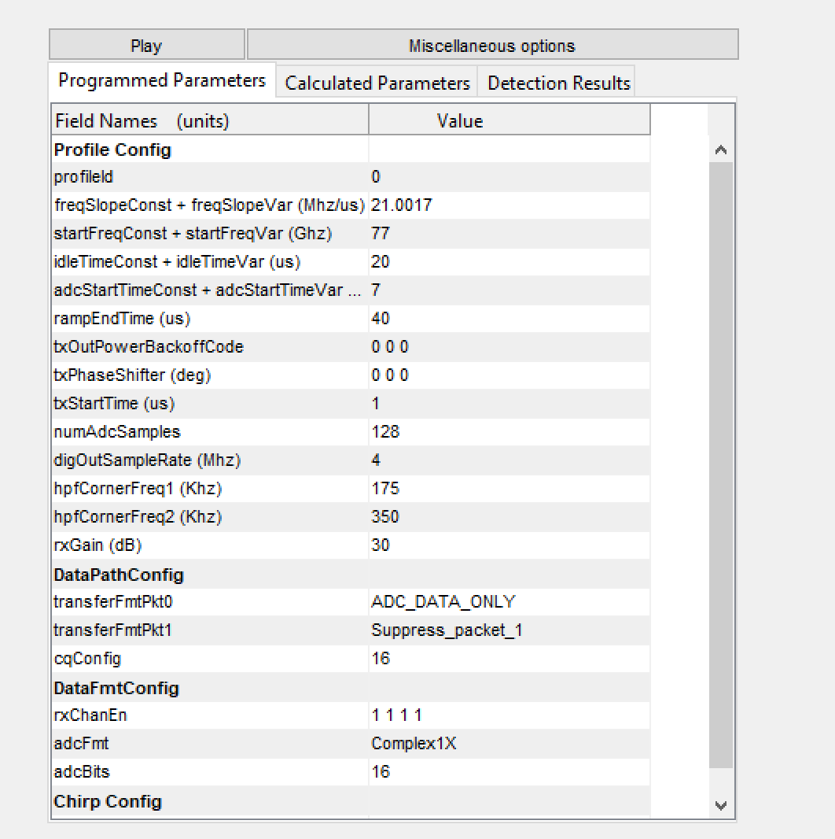The image size is (835, 839).
Task: Click the numAdcSamples value 128
Action: tap(385, 432)
